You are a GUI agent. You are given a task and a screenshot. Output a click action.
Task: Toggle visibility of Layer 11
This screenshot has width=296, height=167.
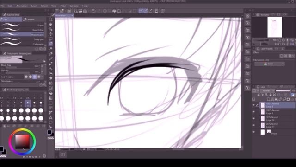(x=254, y=125)
